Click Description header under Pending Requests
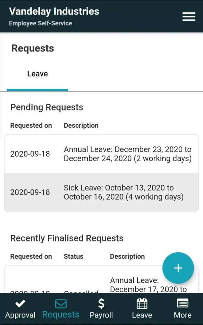The width and height of the screenshot is (203, 325). (x=81, y=125)
